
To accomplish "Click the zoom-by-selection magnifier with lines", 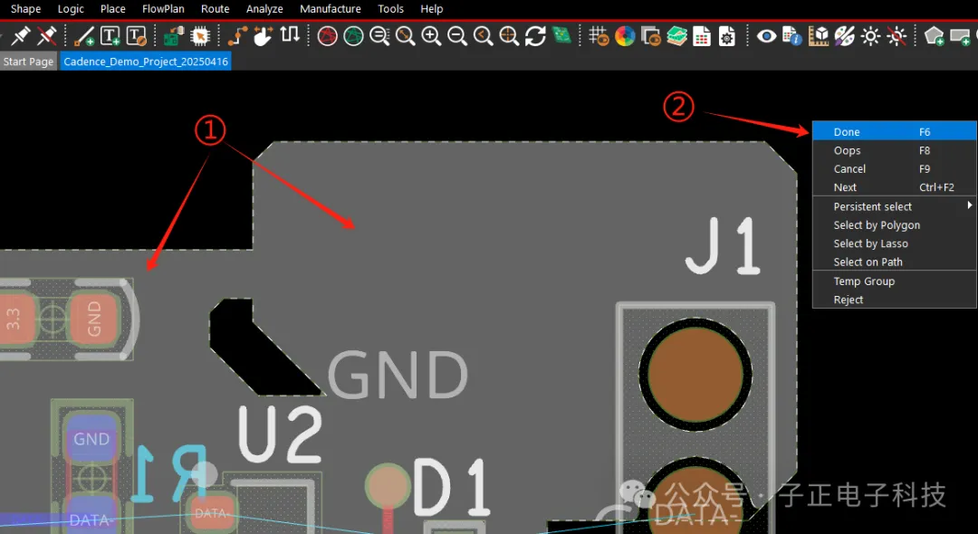I will [x=379, y=36].
